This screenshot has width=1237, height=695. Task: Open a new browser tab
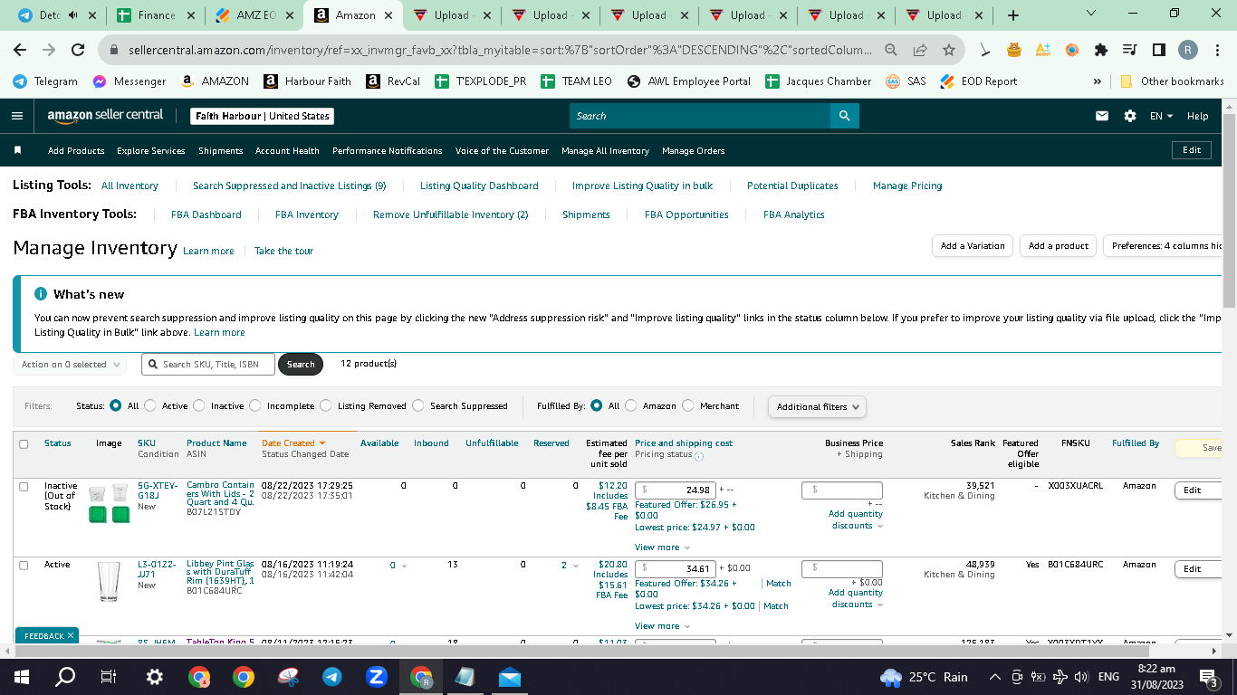(1013, 15)
